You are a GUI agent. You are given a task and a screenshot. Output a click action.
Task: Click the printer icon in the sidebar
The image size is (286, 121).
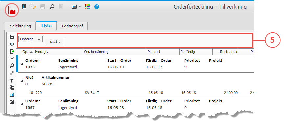coord(12,37)
